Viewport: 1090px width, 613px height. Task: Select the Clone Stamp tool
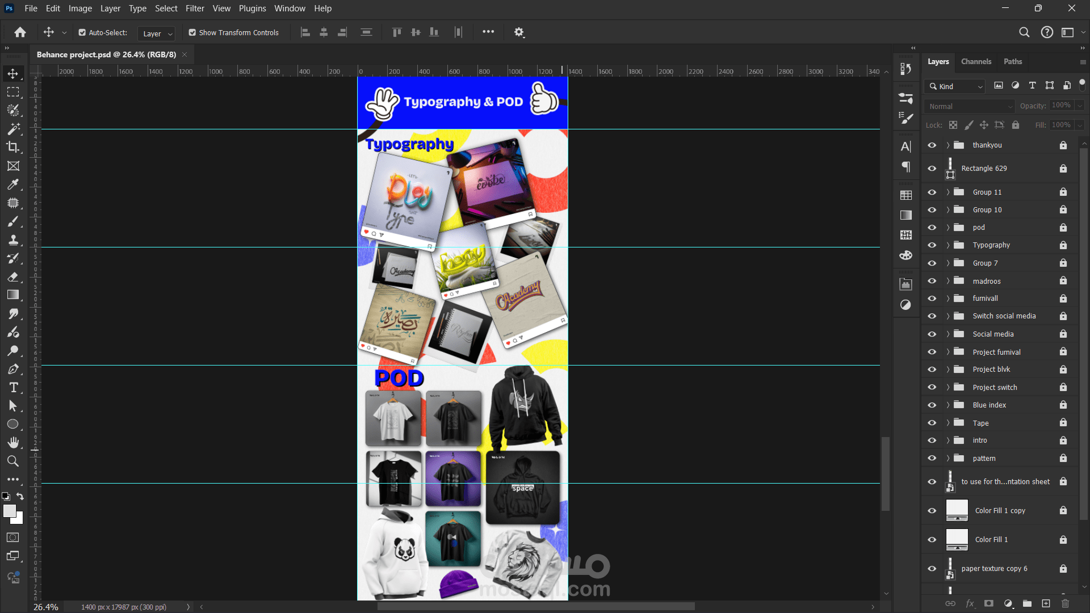click(x=13, y=240)
